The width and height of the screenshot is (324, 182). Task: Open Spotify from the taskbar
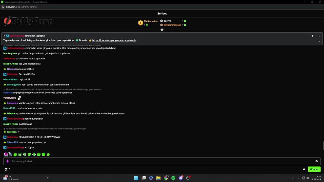173,178
